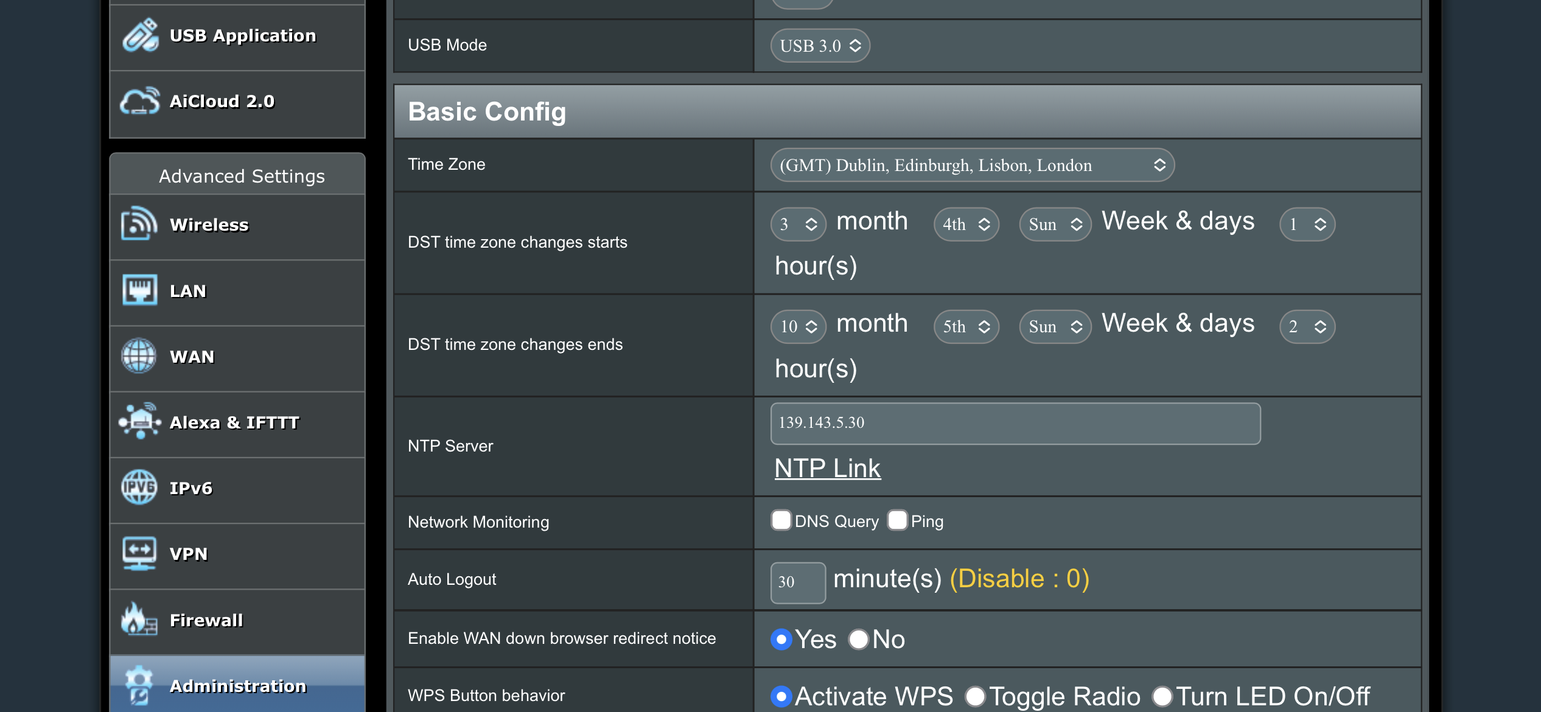Open the Time Zone dropdown
Image resolution: width=1541 pixels, height=712 pixels.
pyautogui.click(x=972, y=165)
